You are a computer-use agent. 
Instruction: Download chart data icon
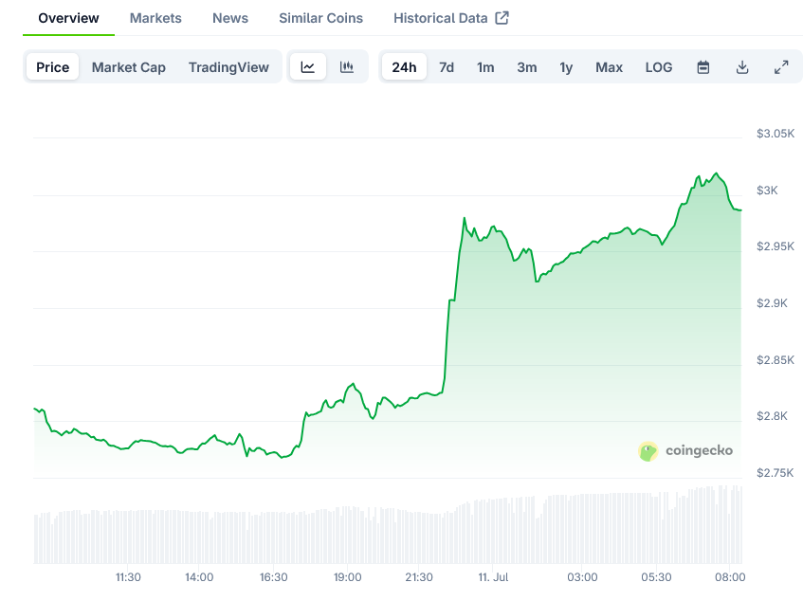742,67
